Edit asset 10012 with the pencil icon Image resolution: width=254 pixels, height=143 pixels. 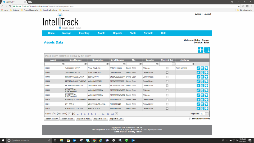click(198, 109)
